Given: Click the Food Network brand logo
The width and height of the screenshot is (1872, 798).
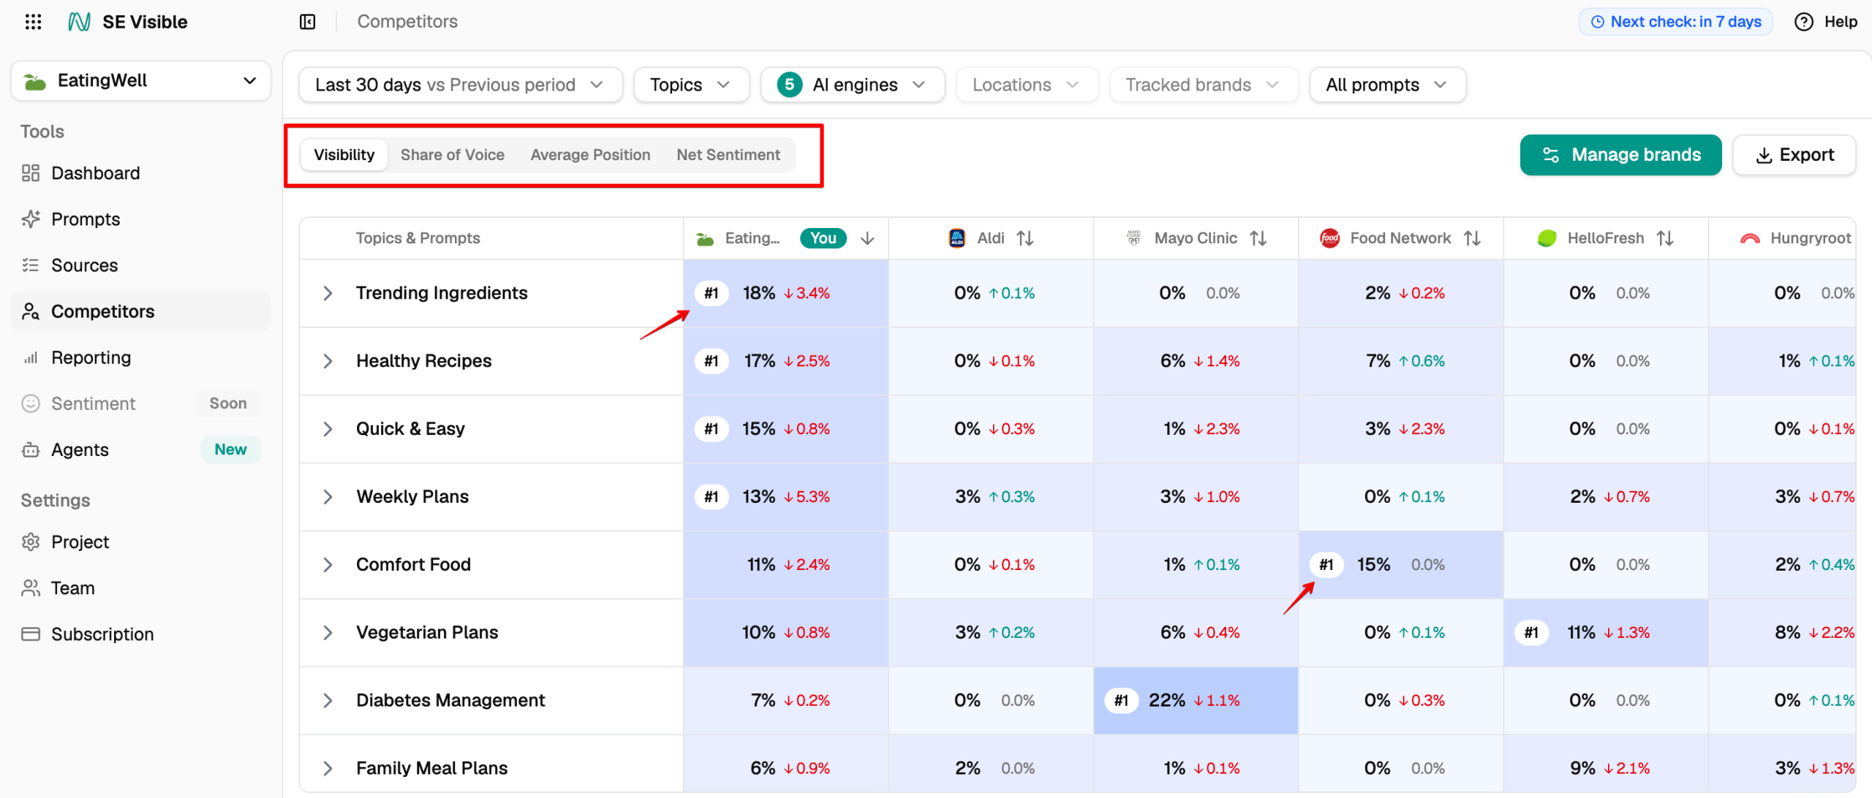Looking at the screenshot, I should [x=1329, y=238].
